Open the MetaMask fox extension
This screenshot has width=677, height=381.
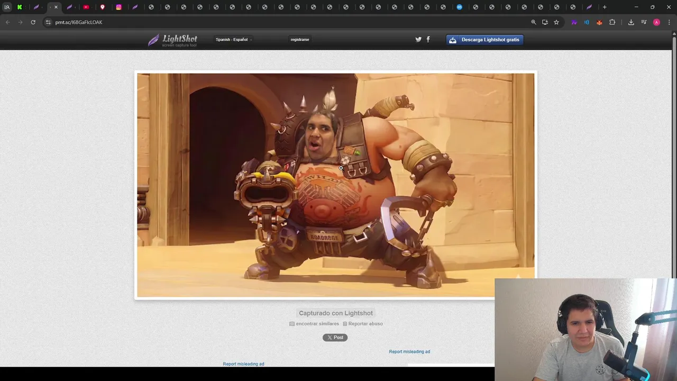[x=599, y=22]
